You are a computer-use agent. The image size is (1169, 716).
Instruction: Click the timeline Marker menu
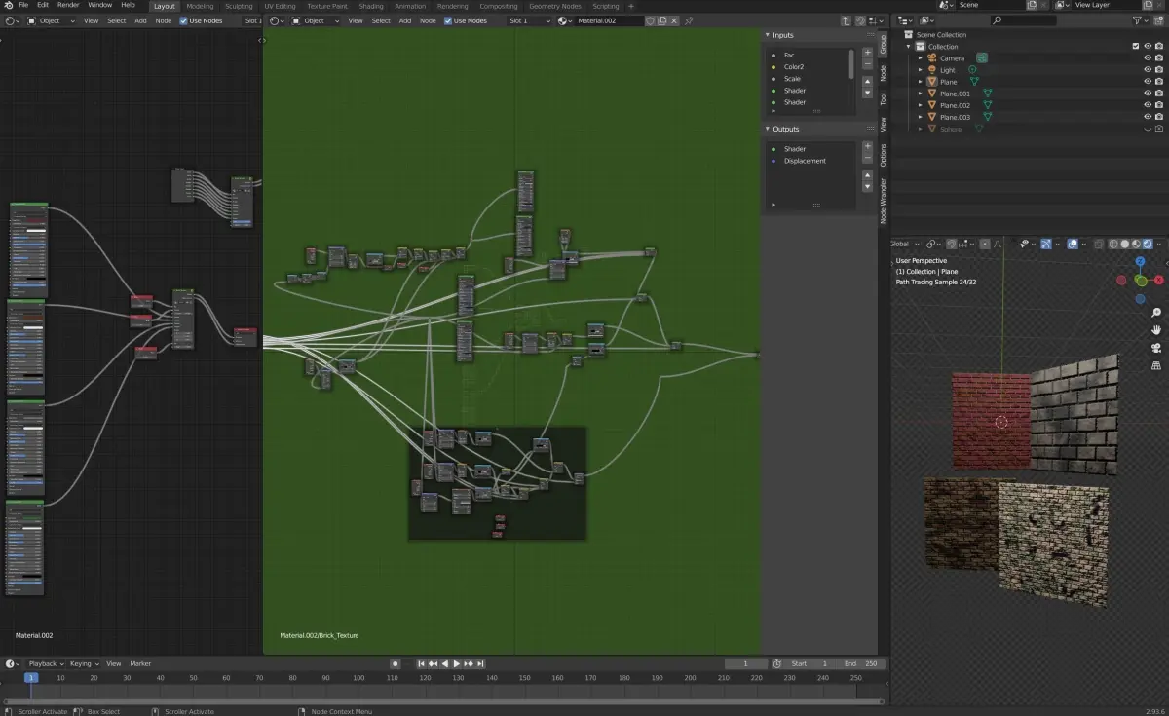tap(140, 663)
